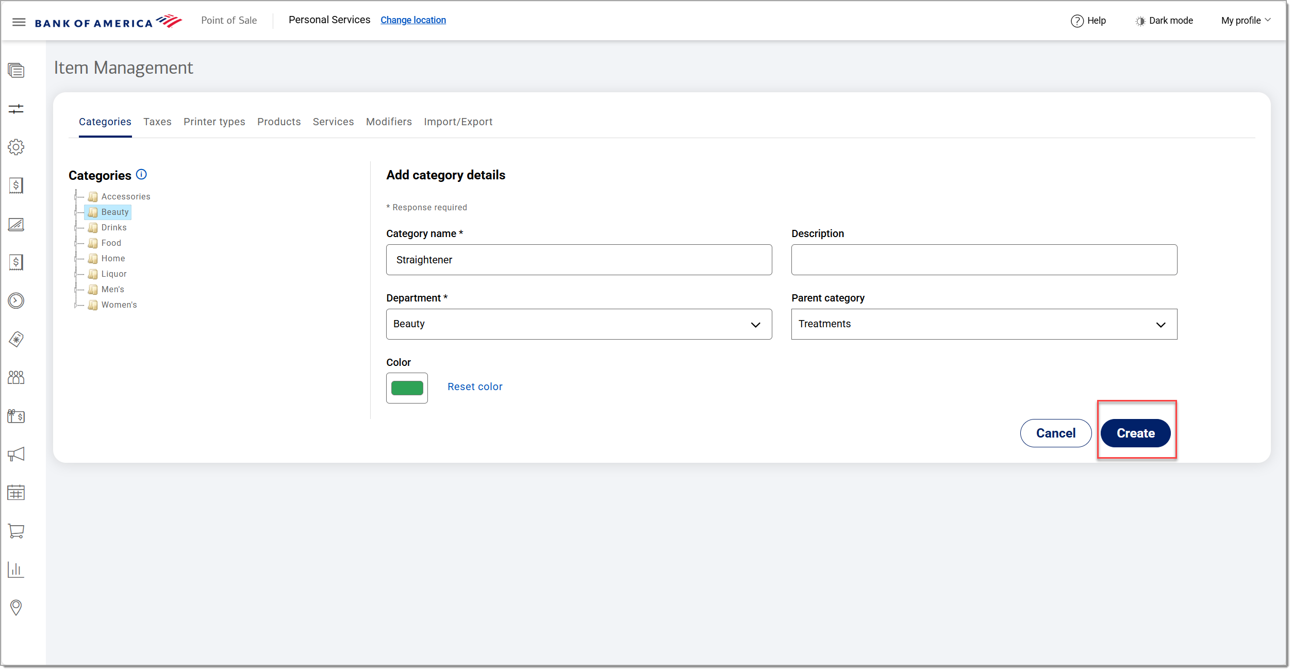Click the megaphone marketing sidebar icon
The height and width of the screenshot is (671, 1292).
pyautogui.click(x=16, y=455)
